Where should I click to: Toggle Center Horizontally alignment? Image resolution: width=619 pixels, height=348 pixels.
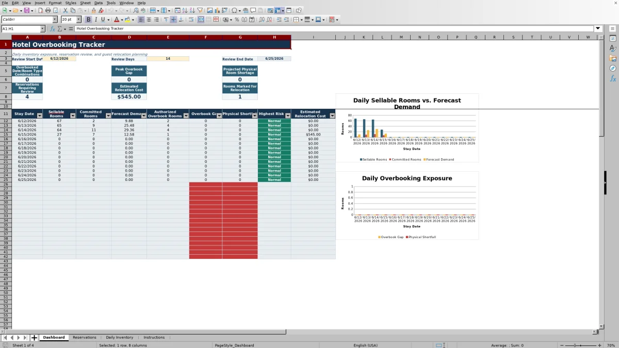(x=149, y=20)
